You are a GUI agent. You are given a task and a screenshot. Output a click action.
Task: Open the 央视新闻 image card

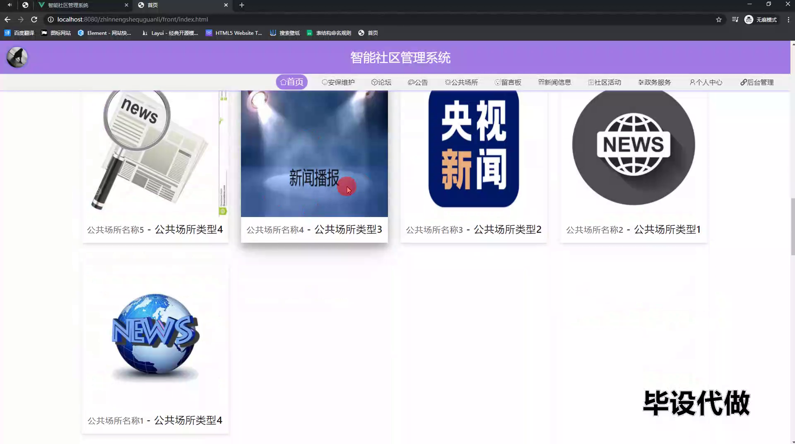(474, 153)
